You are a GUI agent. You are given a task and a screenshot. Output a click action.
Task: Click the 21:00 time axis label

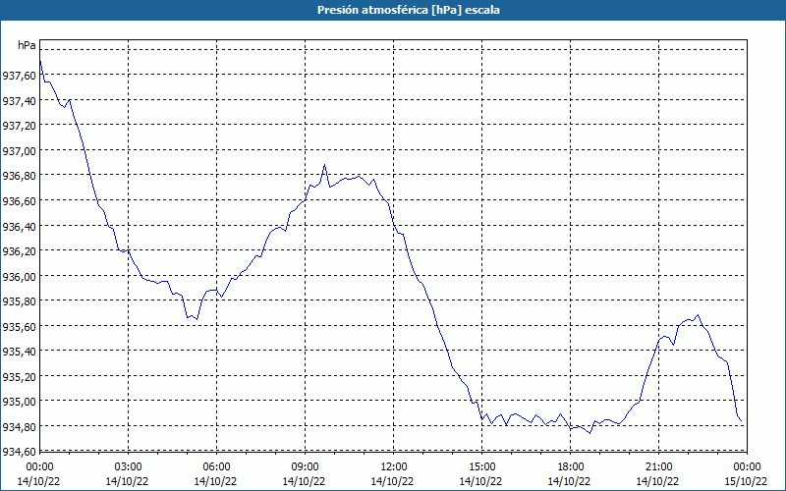(658, 467)
